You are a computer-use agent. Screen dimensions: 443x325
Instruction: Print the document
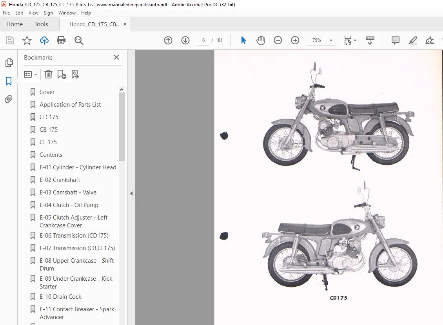pyautogui.click(x=61, y=40)
